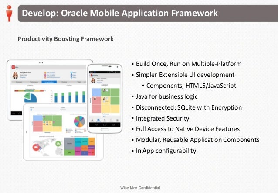
Task: Click the orange person logo icon
Action: click(9, 14)
